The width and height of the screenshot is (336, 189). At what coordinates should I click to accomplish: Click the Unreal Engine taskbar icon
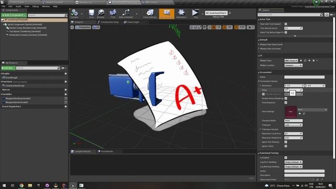[x=73, y=185]
